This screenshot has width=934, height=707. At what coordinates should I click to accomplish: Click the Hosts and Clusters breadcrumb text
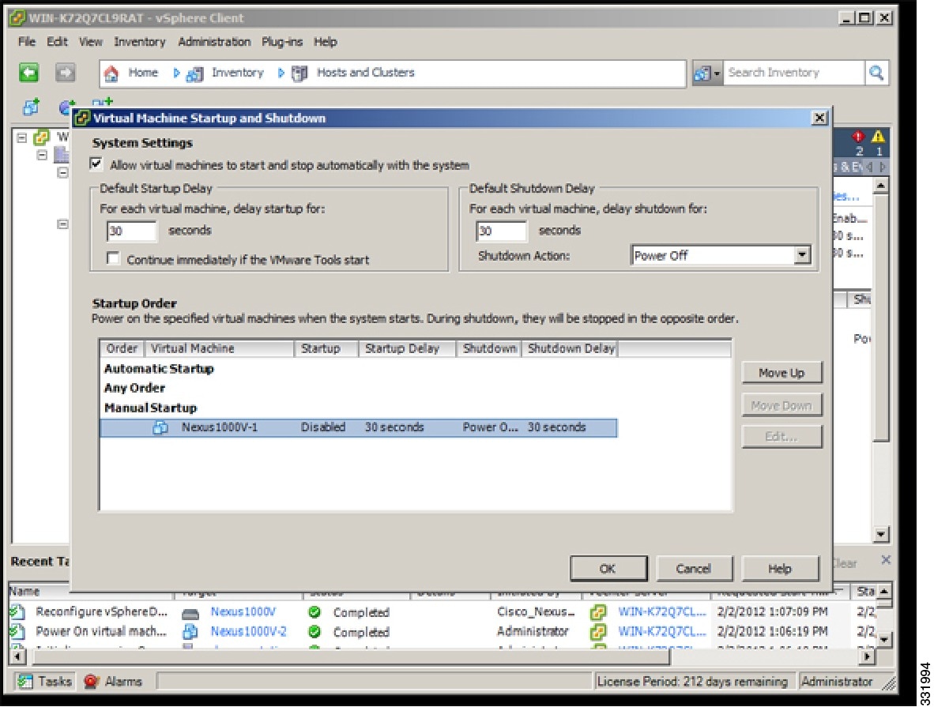[x=365, y=73]
